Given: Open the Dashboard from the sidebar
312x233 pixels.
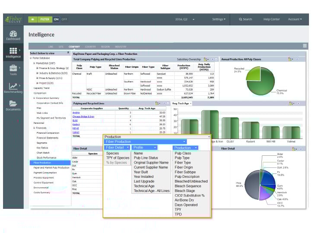Looking at the screenshot, I should pos(13,35).
